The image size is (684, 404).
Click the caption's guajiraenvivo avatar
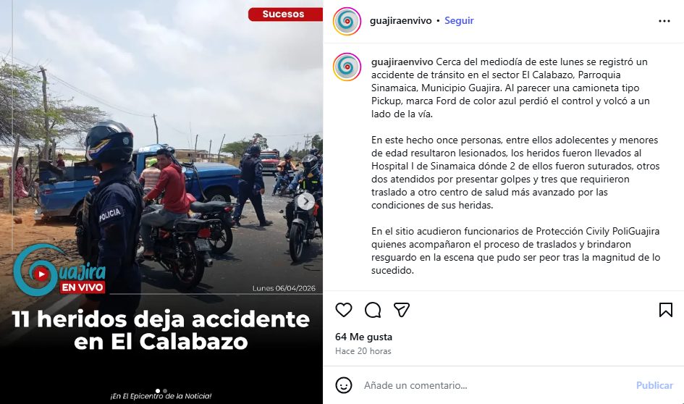click(x=347, y=67)
